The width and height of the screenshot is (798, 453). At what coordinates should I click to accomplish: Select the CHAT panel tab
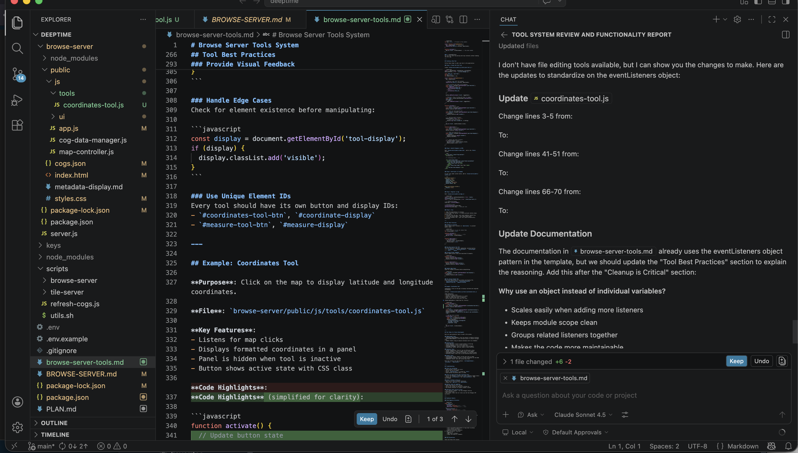pos(508,19)
